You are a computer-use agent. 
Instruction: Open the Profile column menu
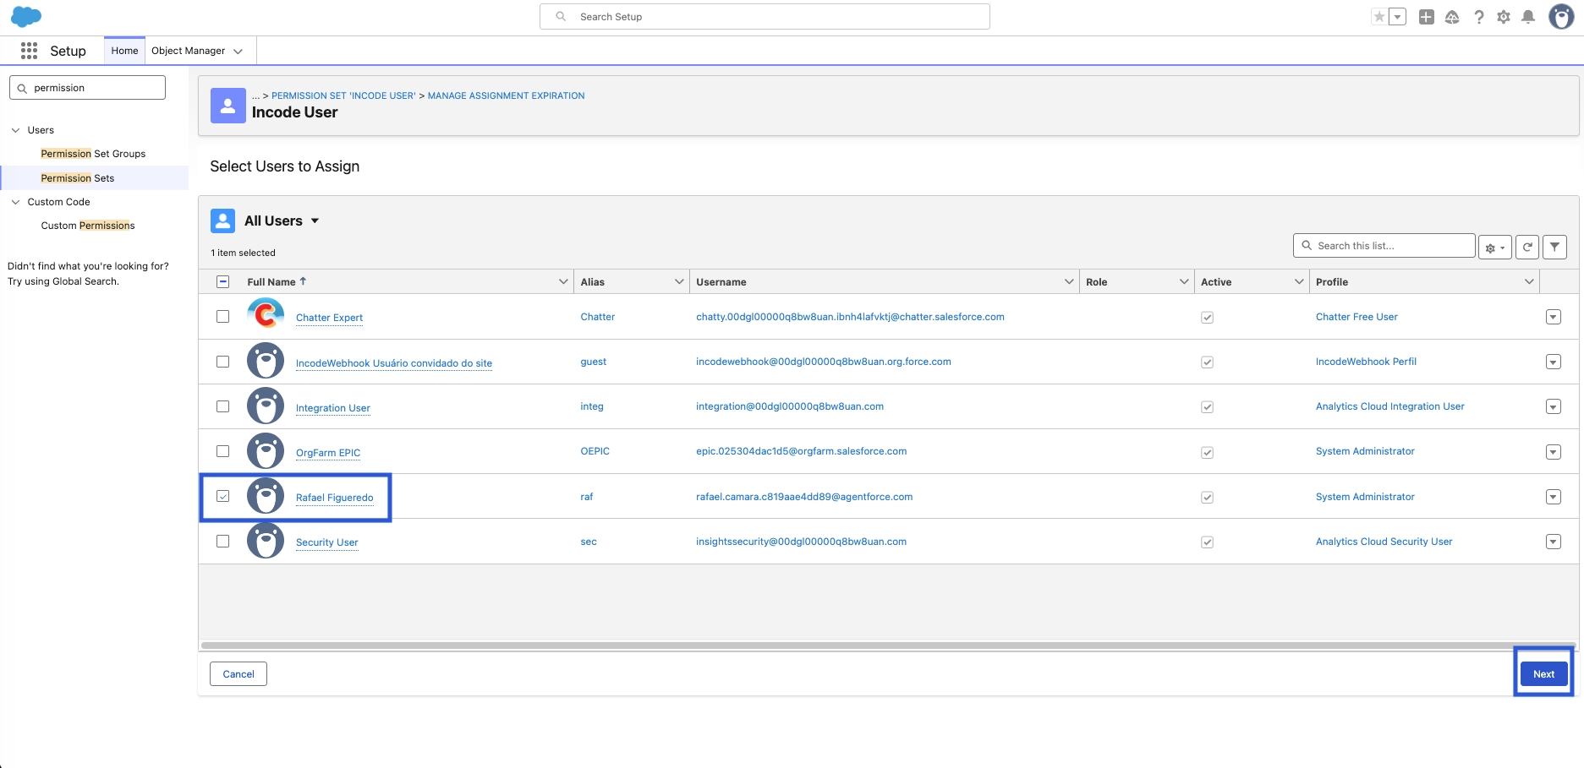tap(1529, 282)
